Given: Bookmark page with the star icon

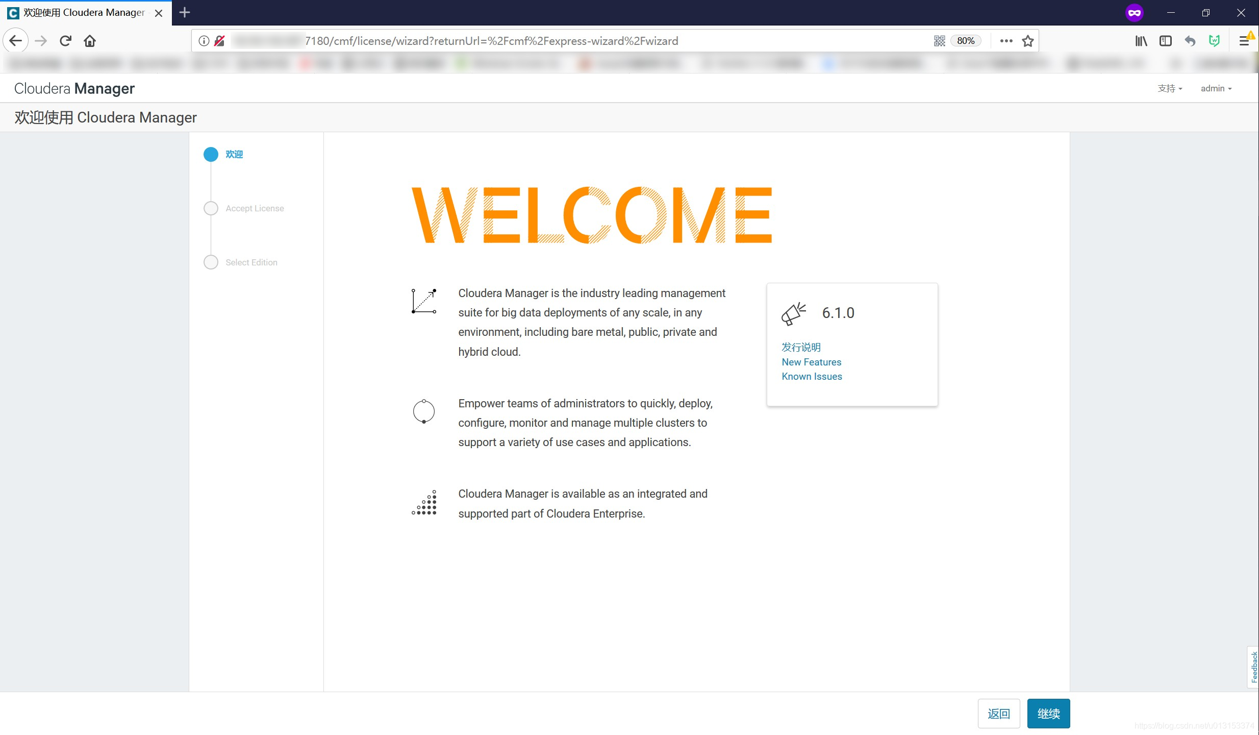Looking at the screenshot, I should point(1028,41).
